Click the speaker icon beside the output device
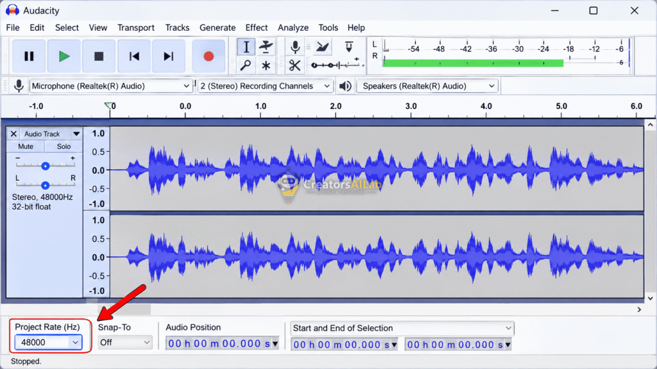 point(345,86)
